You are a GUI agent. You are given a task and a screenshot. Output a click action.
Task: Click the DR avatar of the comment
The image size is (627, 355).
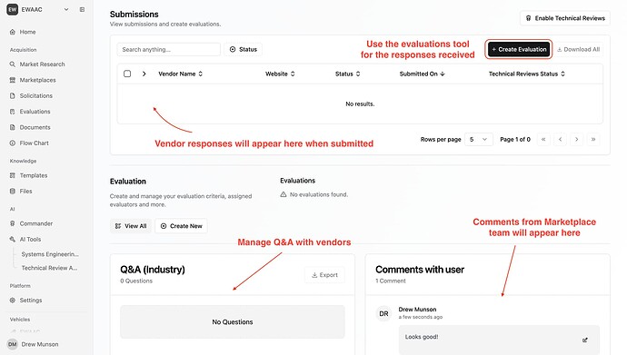pyautogui.click(x=383, y=314)
